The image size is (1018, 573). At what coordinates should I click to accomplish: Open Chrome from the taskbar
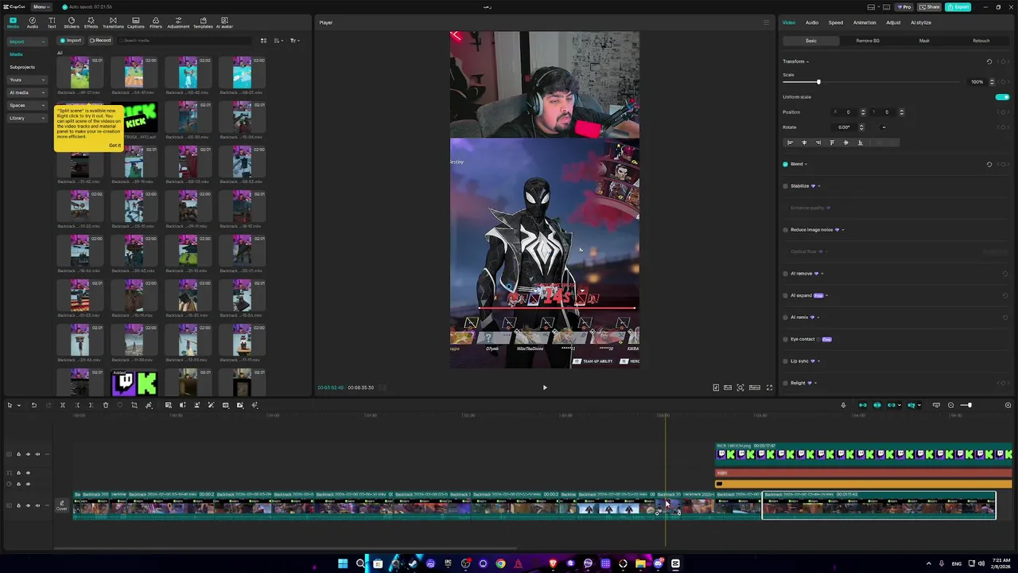point(500,563)
